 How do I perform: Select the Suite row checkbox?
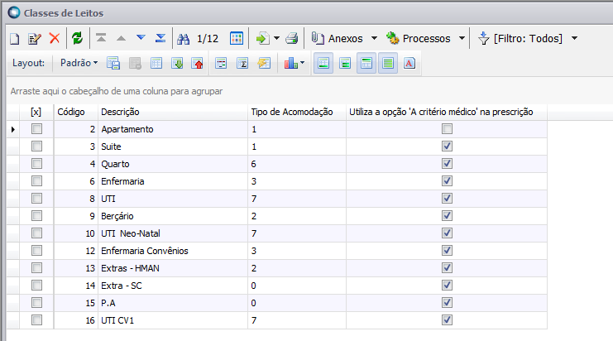(x=36, y=146)
